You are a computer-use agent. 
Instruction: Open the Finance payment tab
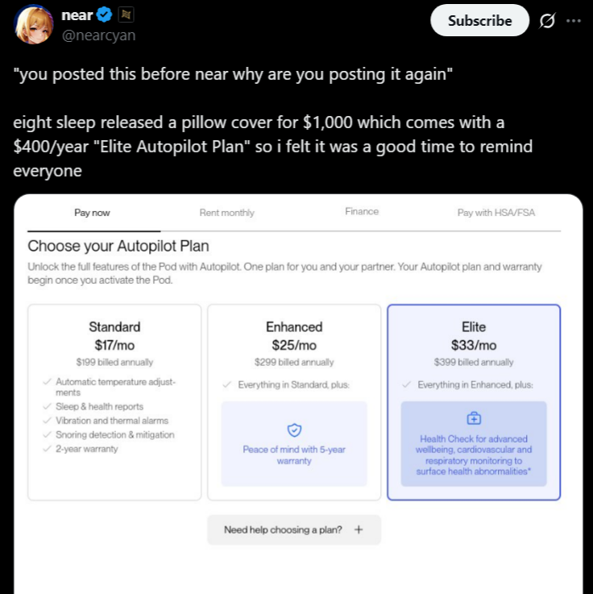(362, 212)
